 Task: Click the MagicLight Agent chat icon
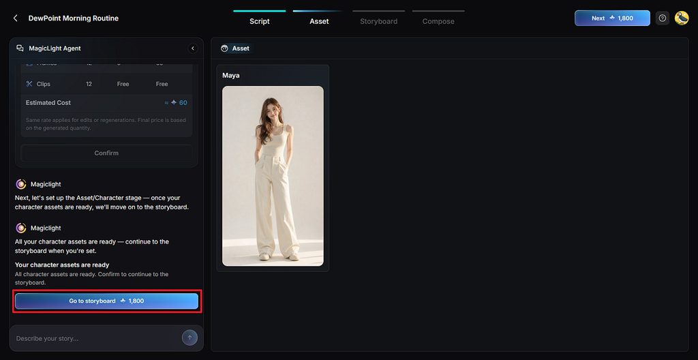[x=20, y=48]
